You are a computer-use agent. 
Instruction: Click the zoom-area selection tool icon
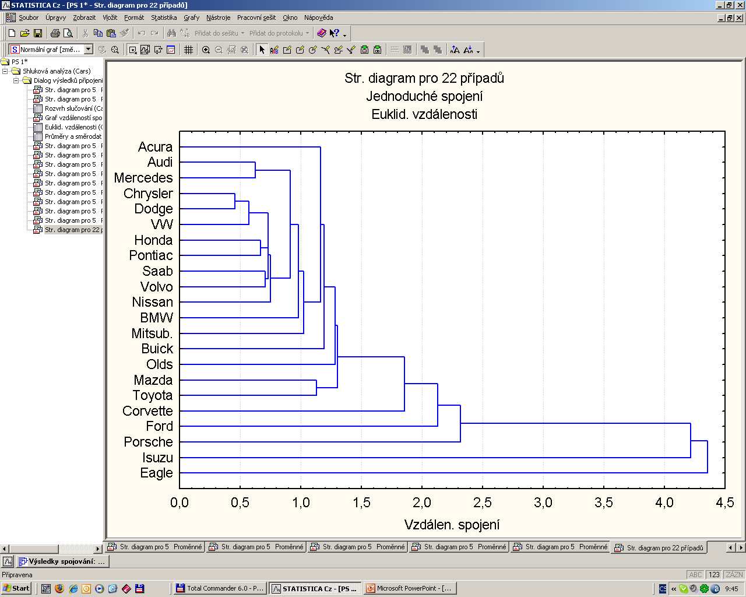[132, 50]
